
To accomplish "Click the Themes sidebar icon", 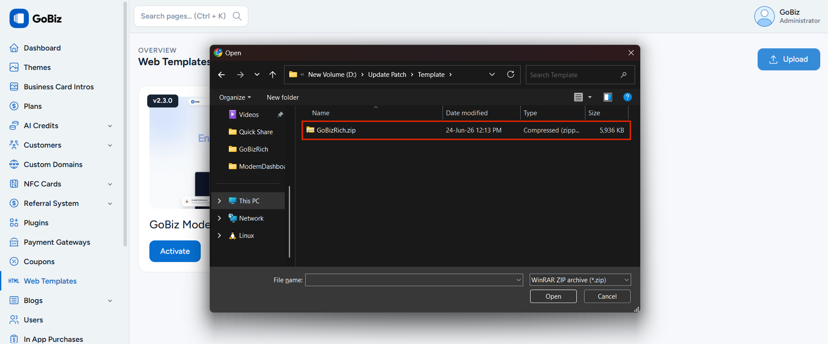I will [x=14, y=67].
